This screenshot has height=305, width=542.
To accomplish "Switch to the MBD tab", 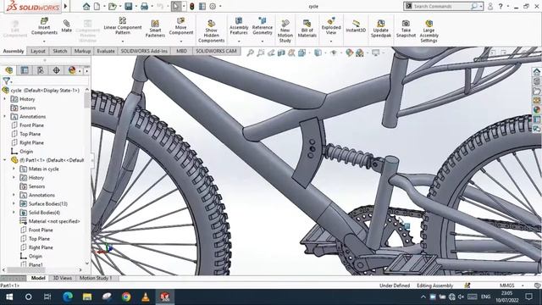I will pos(181,51).
